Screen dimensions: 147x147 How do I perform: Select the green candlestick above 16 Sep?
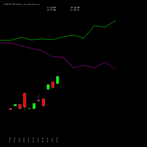coord(58,80)
